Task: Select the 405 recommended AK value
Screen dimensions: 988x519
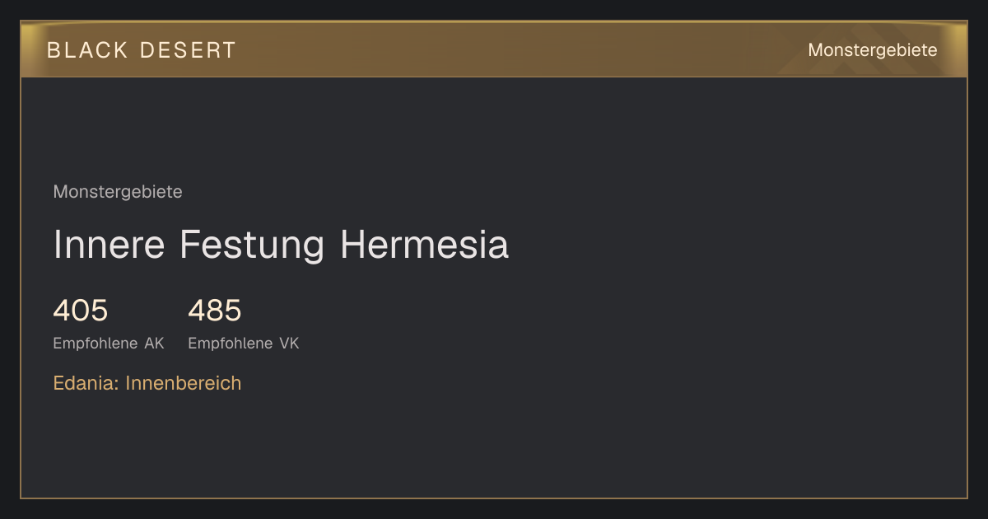Action: (x=81, y=311)
